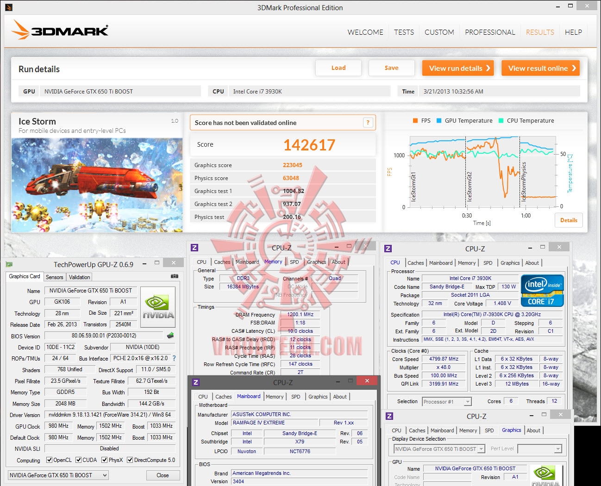Go to the WELCOME section in 3DMark

coord(365,32)
